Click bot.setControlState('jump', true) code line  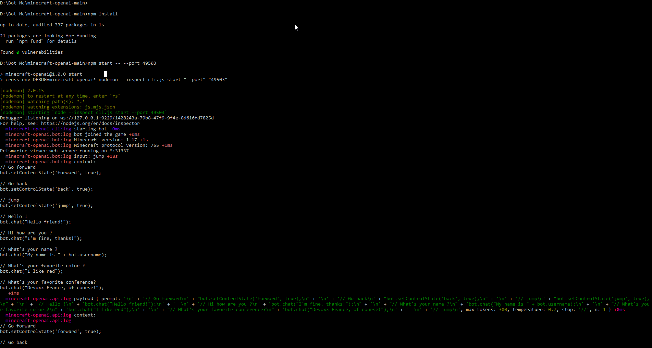tap(47, 205)
